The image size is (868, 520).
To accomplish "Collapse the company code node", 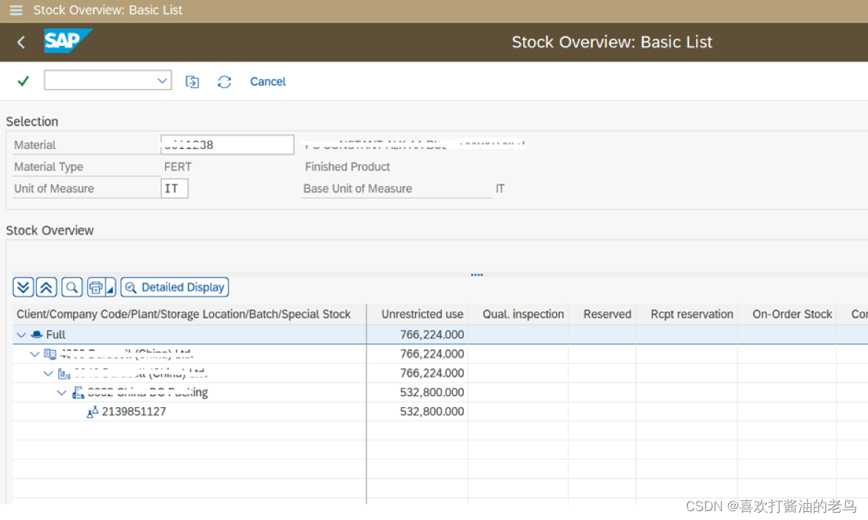I will pyautogui.click(x=35, y=354).
